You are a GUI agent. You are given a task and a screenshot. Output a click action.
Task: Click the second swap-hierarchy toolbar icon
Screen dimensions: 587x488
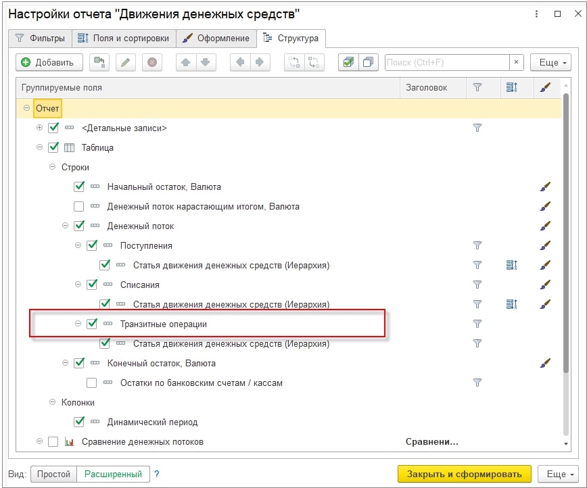point(314,62)
